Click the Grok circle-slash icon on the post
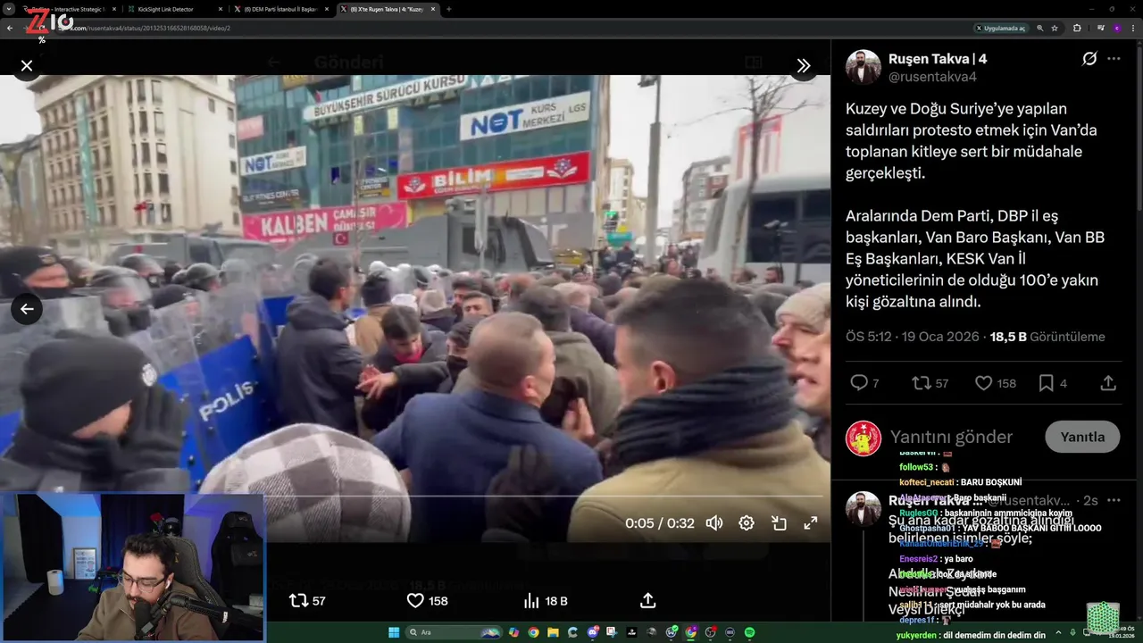1143x643 pixels. [1089, 59]
